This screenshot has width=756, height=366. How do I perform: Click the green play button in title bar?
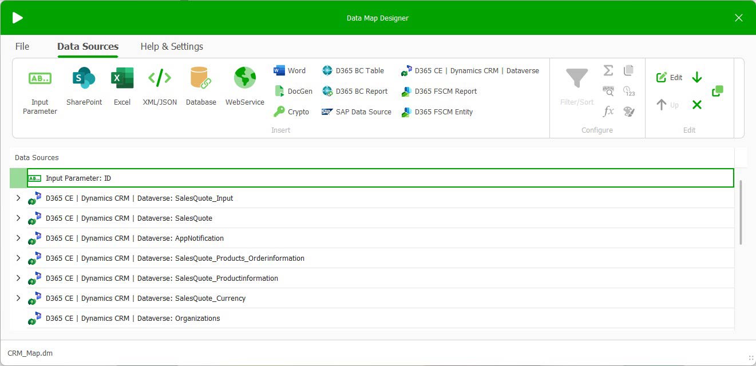tap(18, 18)
